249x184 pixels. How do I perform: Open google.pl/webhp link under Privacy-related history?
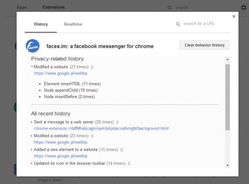(x=61, y=73)
